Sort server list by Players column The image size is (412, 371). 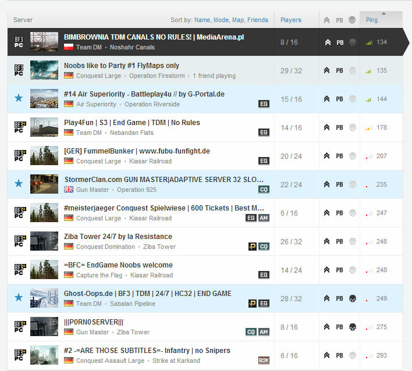(290, 20)
